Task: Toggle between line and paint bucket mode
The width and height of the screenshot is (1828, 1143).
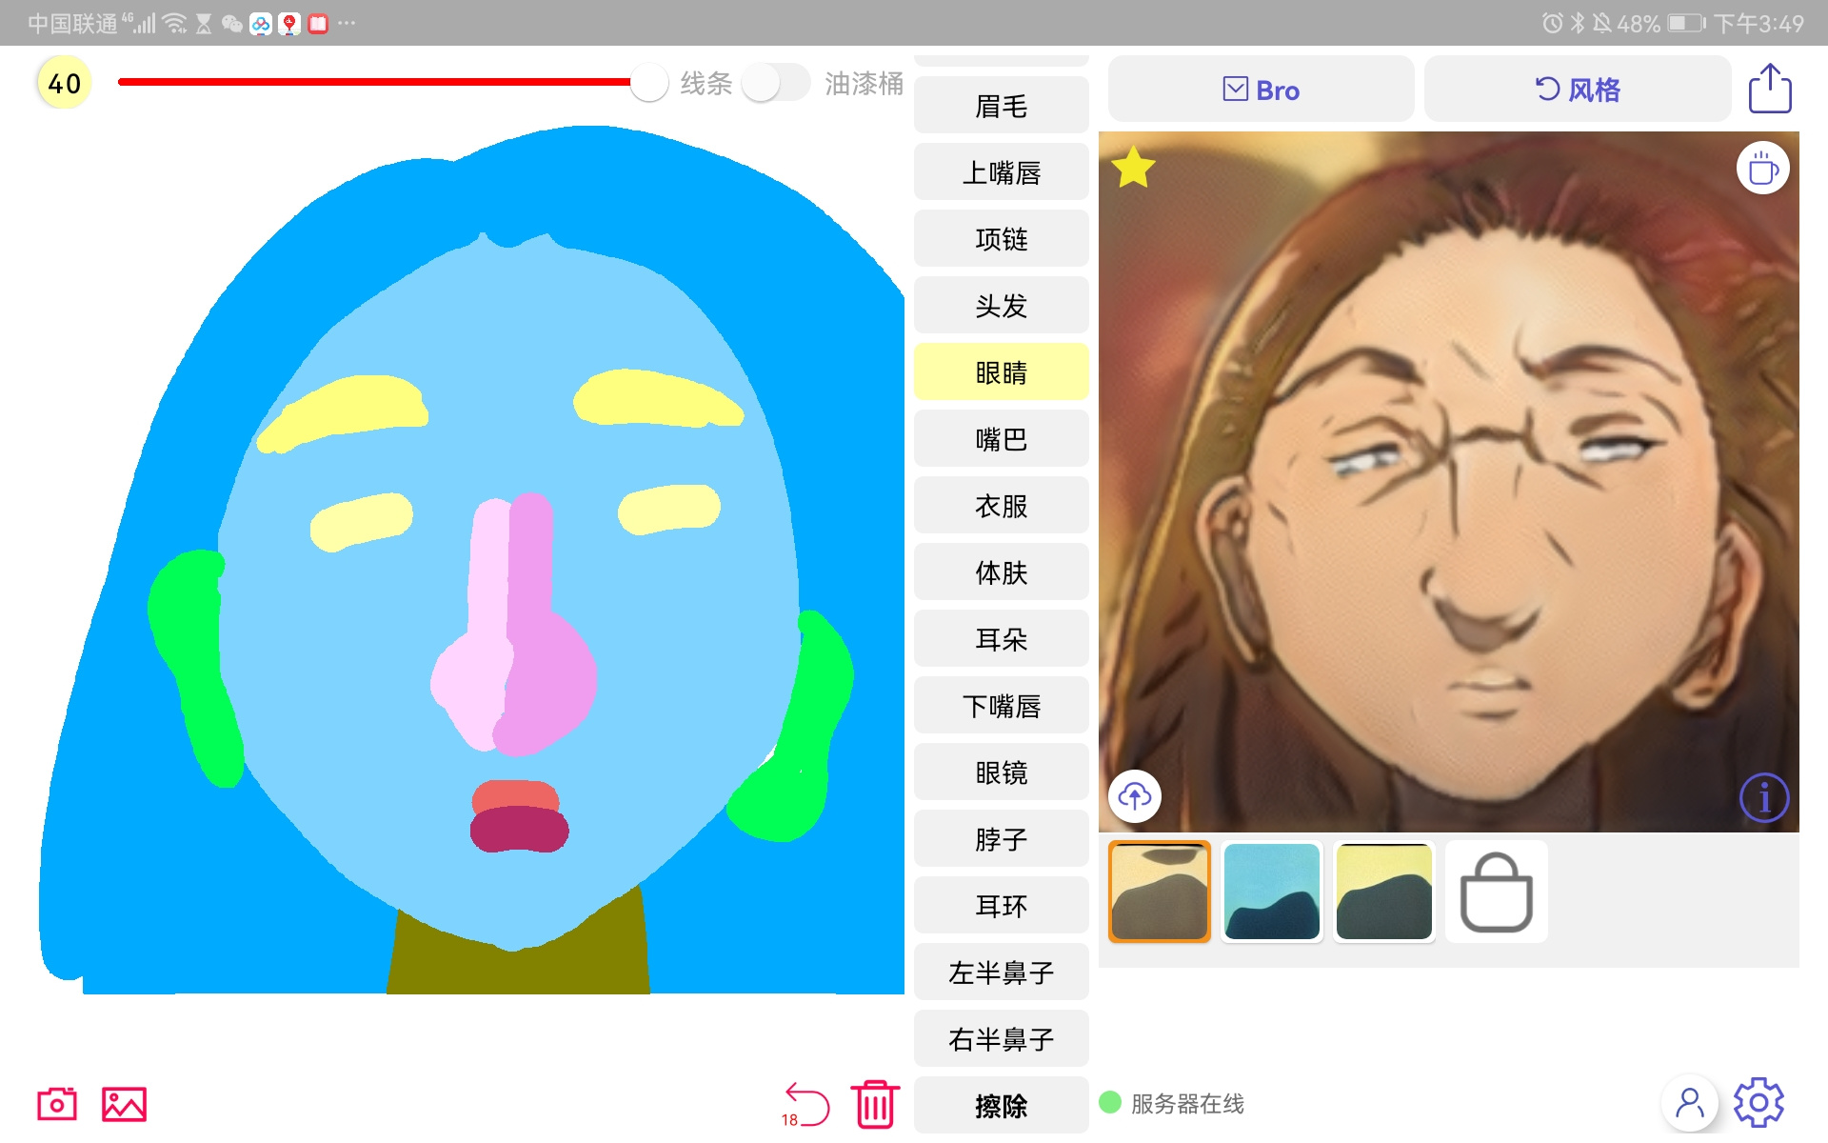Action: (x=776, y=83)
